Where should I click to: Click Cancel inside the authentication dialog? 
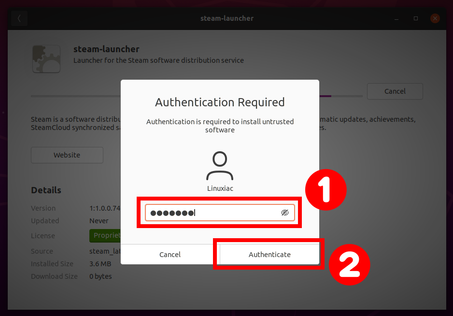tap(170, 254)
